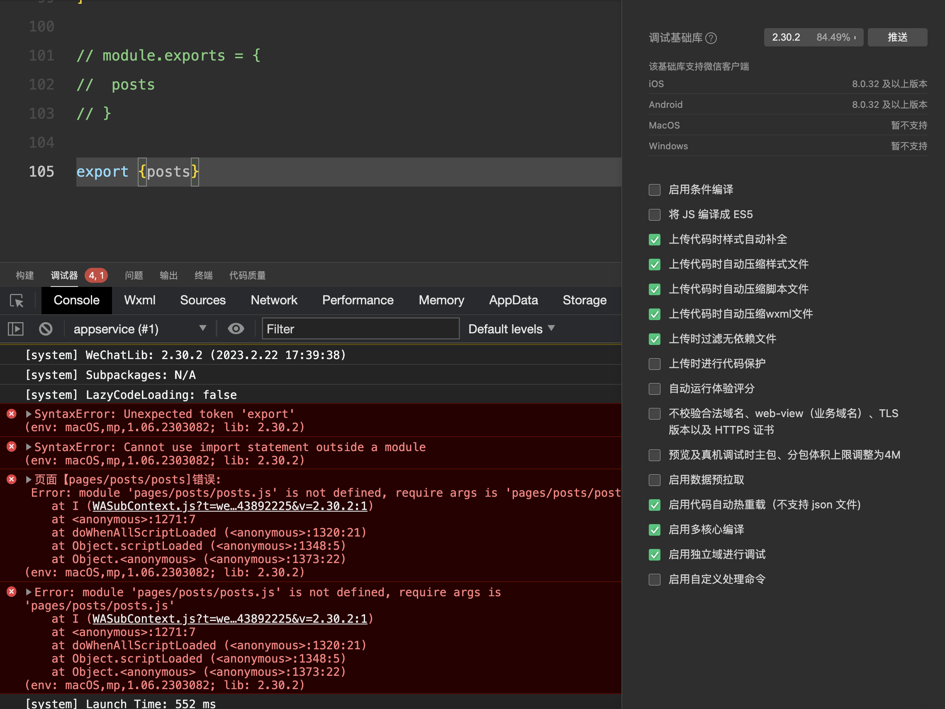Expand the 'Cannot use import statement' error

[29, 447]
